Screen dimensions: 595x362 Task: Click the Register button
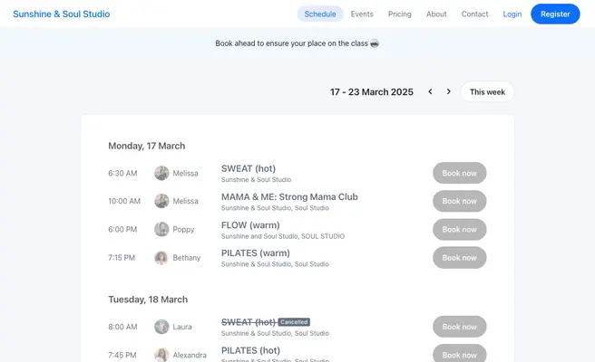[x=555, y=14]
